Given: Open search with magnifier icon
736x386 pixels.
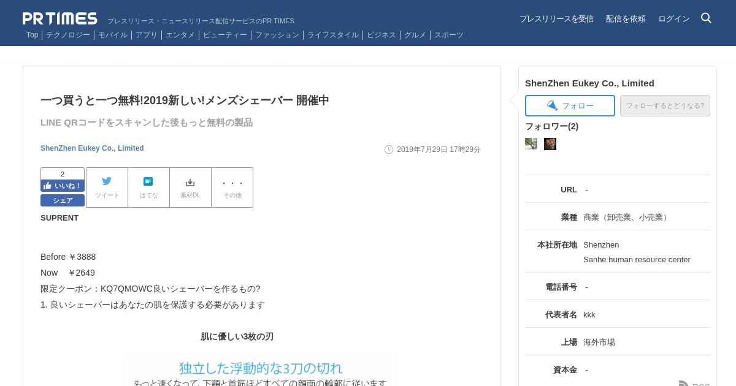Looking at the screenshot, I should 706,18.
